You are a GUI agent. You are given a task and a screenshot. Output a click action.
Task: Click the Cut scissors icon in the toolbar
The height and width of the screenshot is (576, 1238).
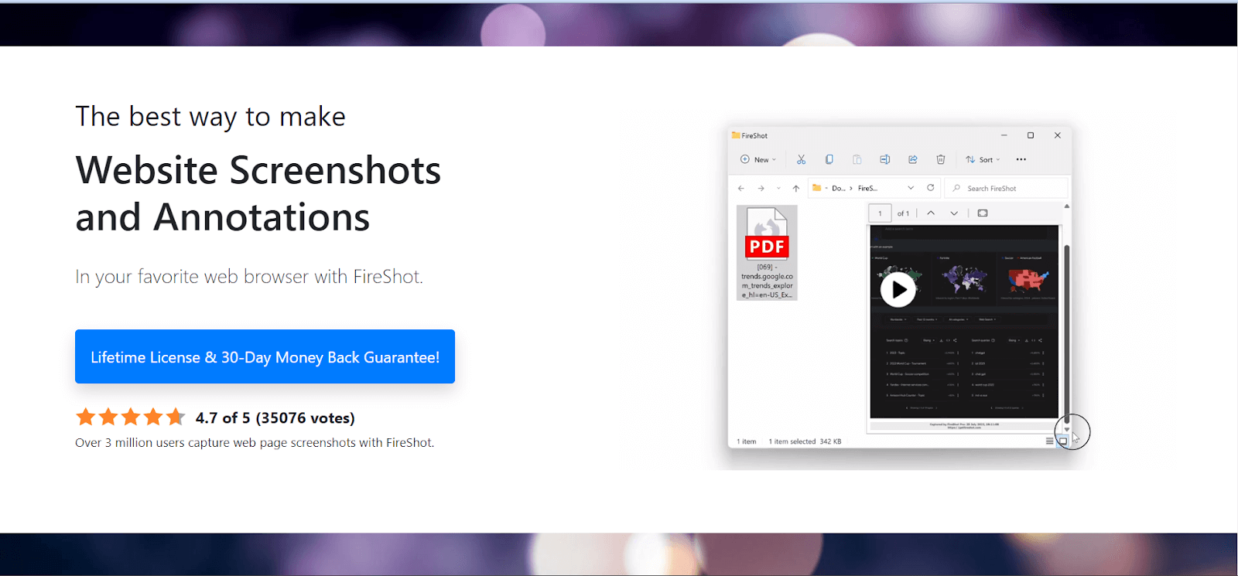pos(801,160)
